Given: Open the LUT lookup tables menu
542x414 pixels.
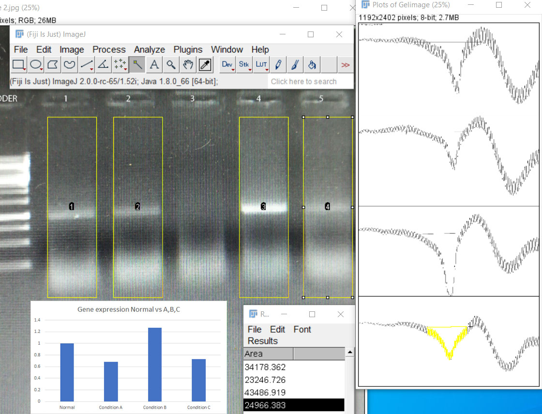Looking at the screenshot, I should 261,65.
